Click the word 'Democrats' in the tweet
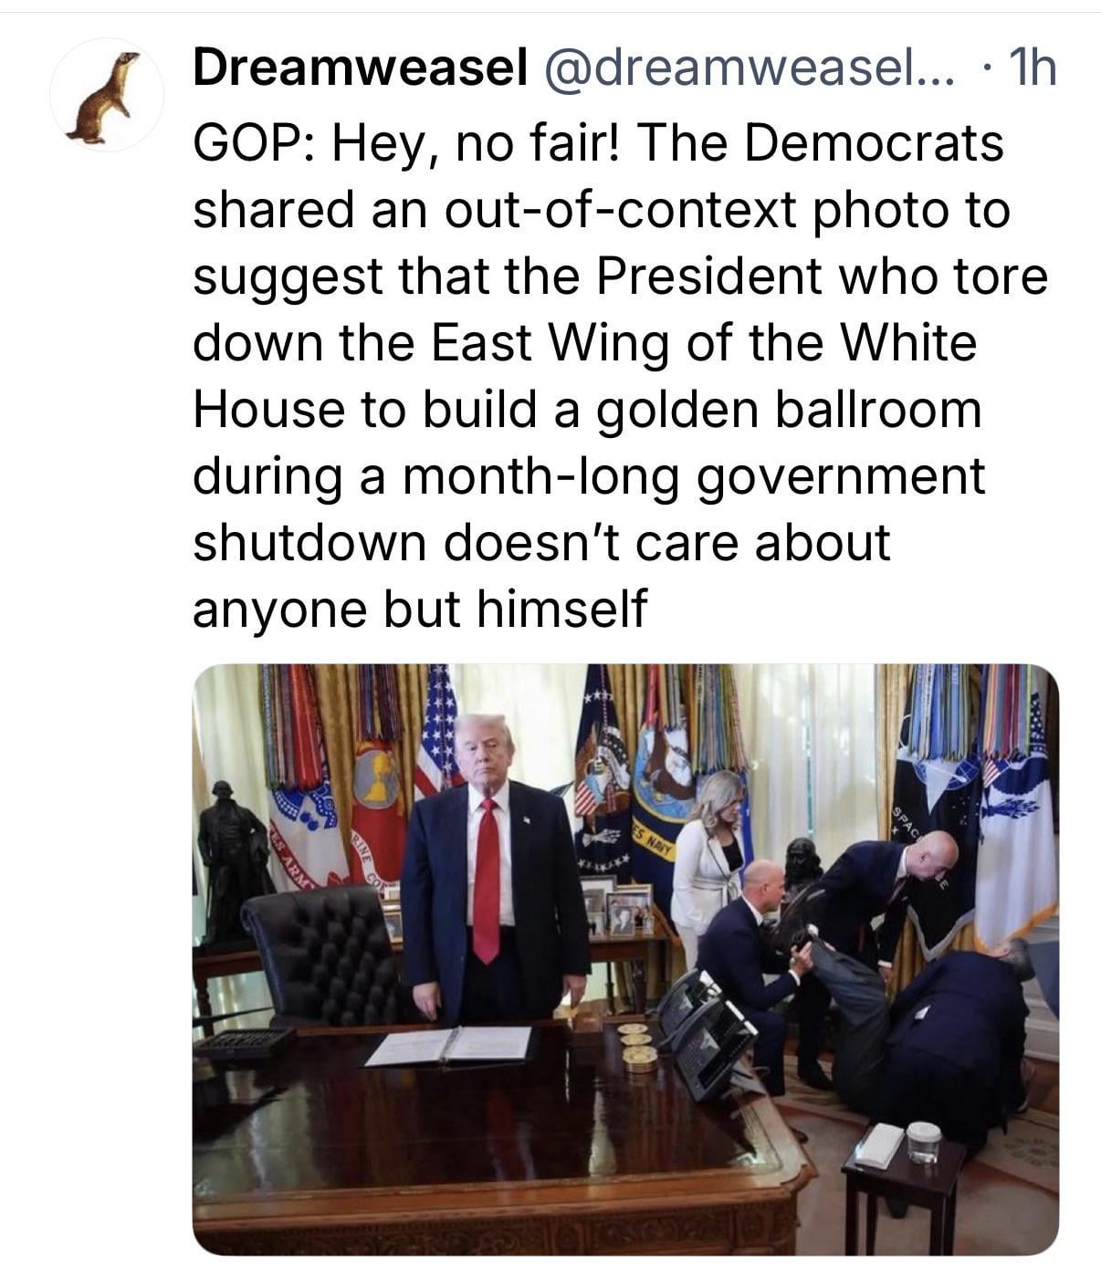The image size is (1101, 1272). coord(874,144)
